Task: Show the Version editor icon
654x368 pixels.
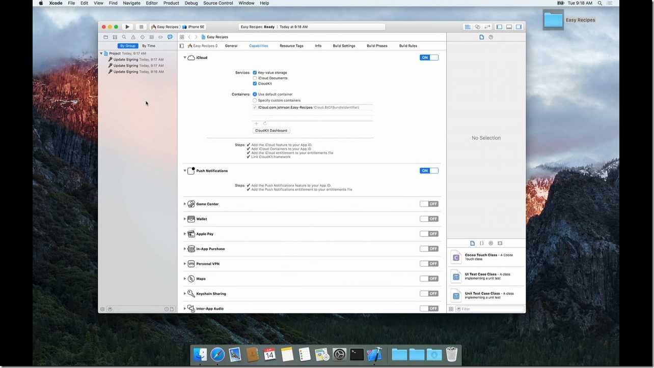Action: [x=487, y=27]
